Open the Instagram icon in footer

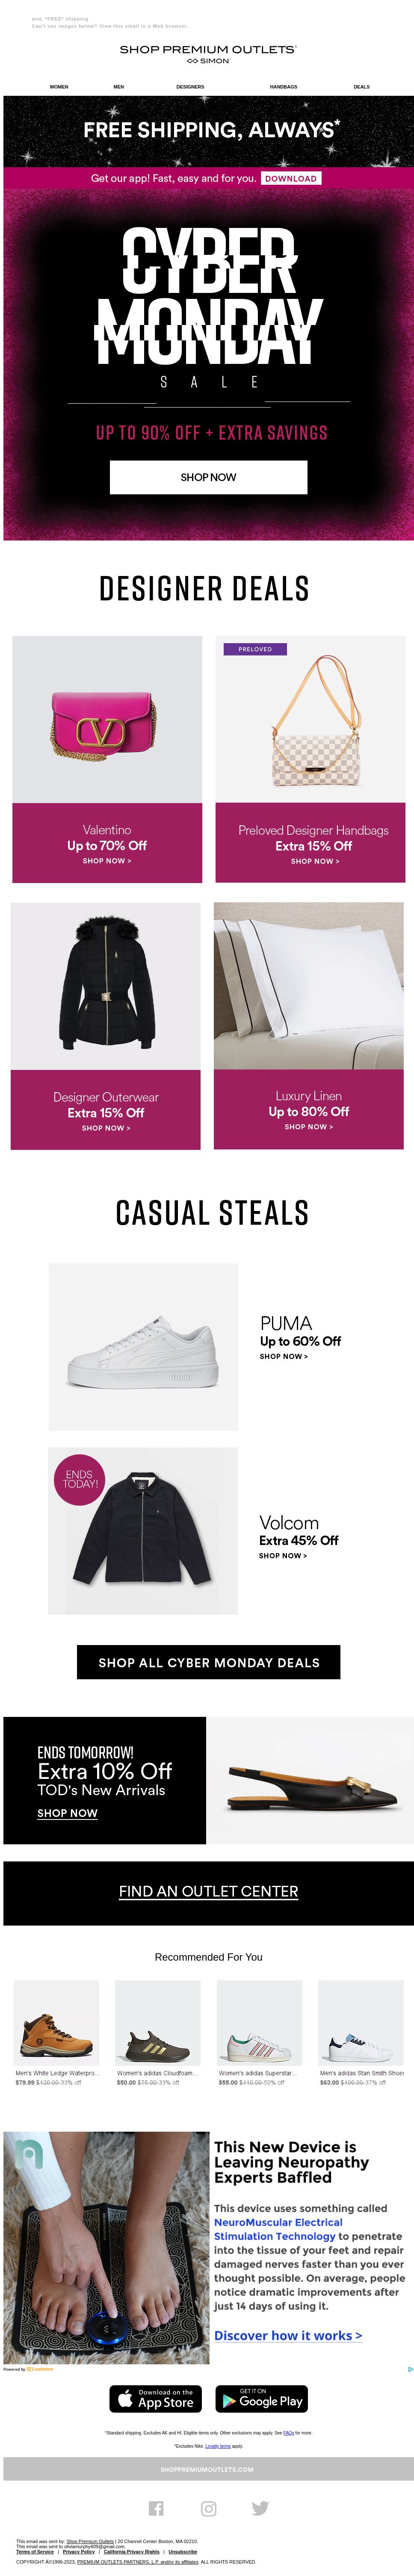point(208,2508)
